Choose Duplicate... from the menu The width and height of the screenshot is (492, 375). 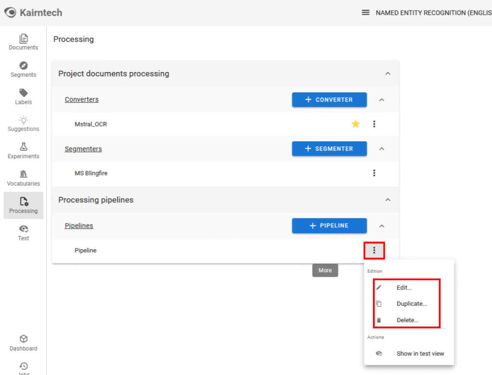point(411,304)
